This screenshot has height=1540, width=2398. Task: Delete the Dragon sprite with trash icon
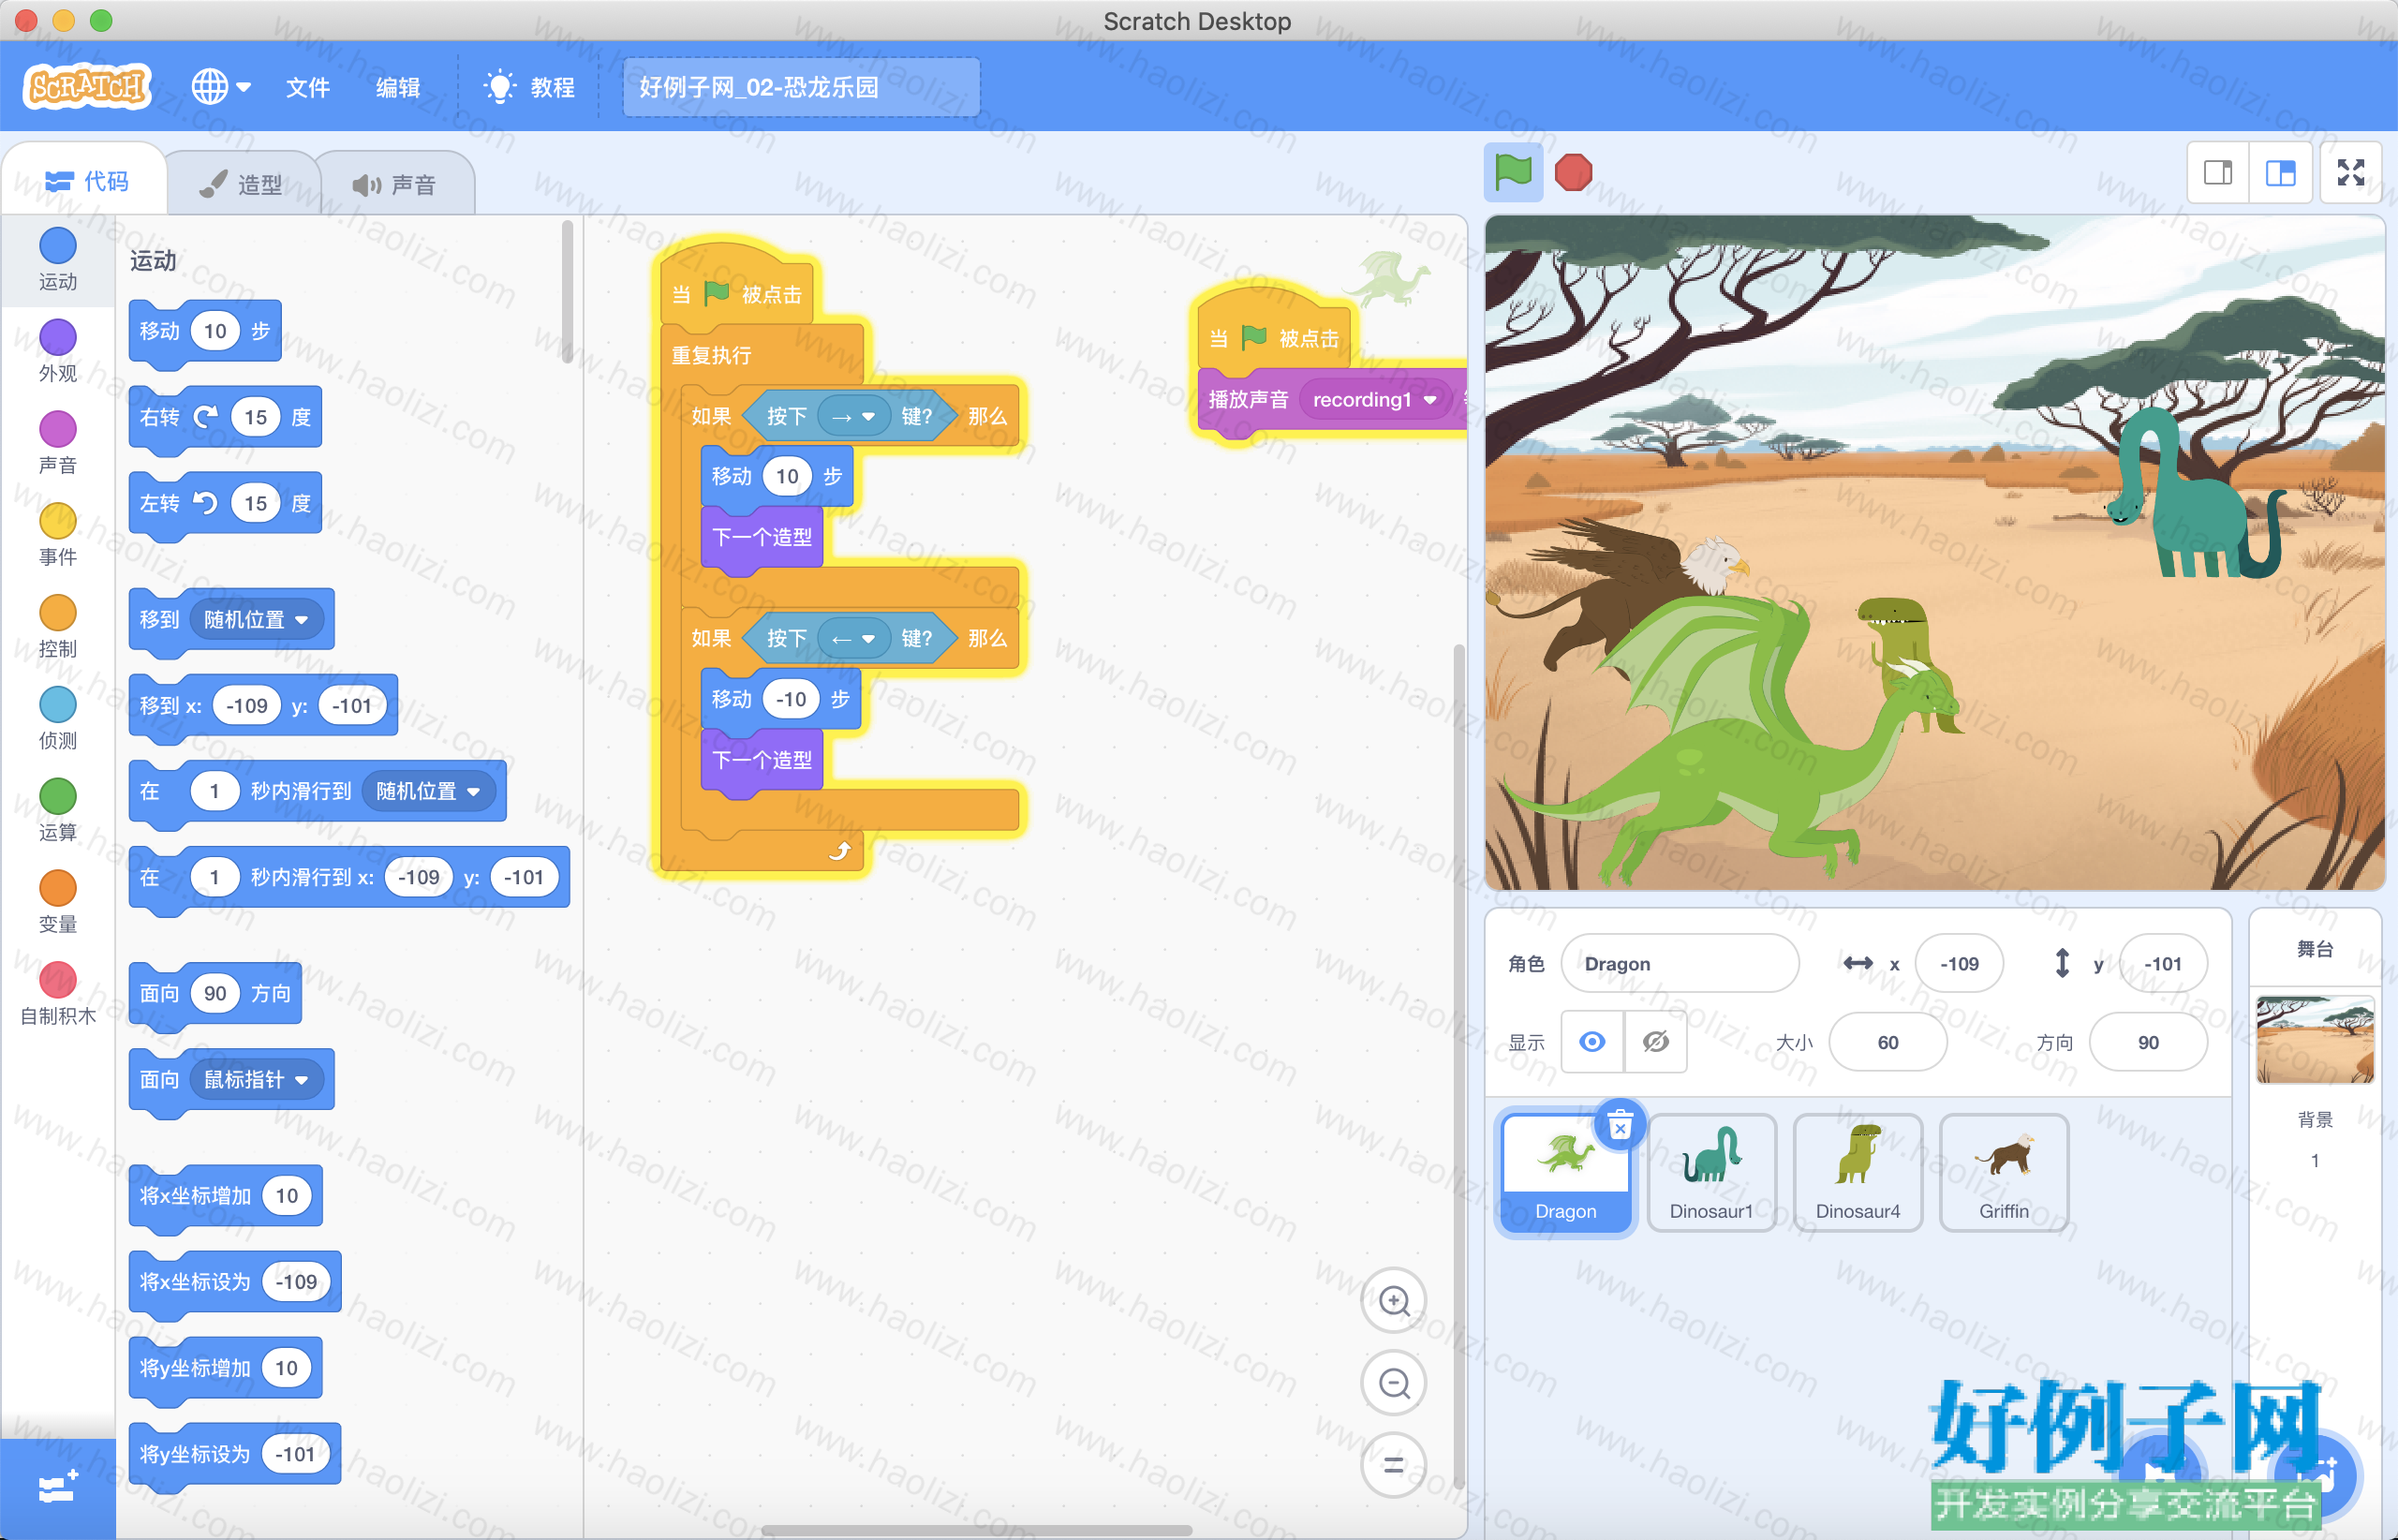click(1620, 1126)
